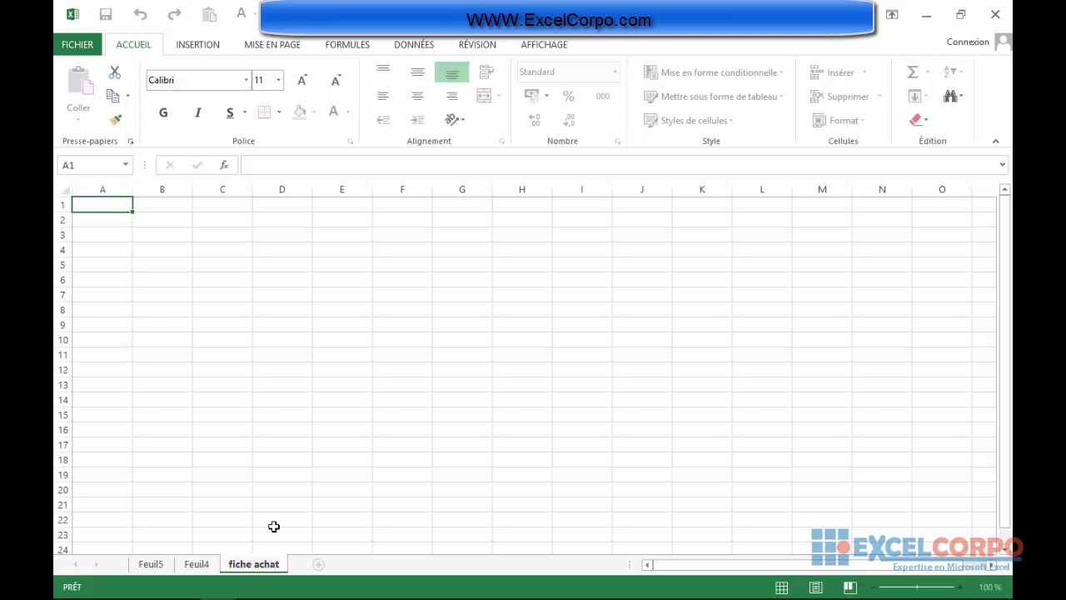Screen dimensions: 1066x600
Task: Open the font size dropdown arrow
Action: pos(278,80)
